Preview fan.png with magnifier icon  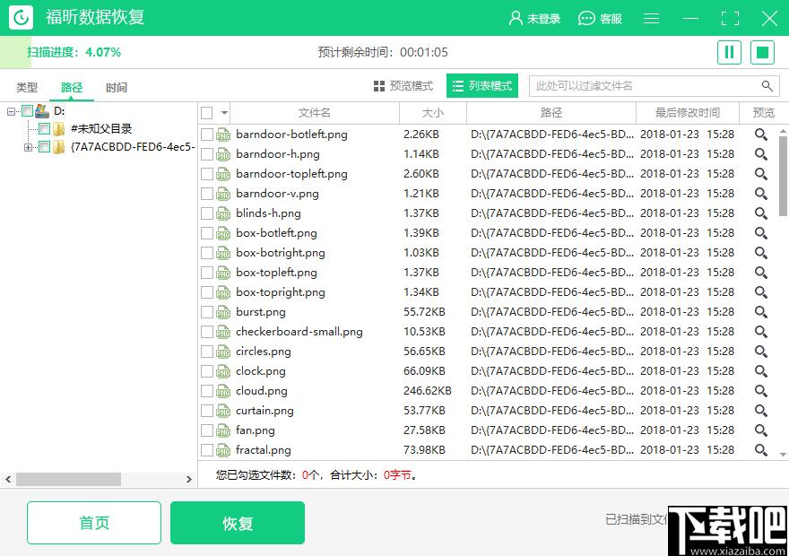click(761, 430)
